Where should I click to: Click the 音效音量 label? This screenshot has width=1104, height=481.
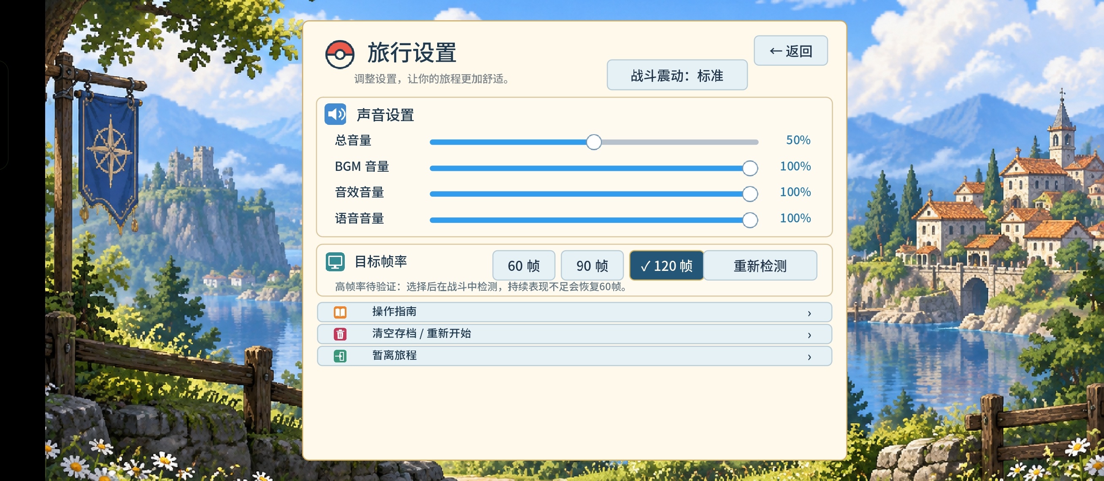[359, 192]
